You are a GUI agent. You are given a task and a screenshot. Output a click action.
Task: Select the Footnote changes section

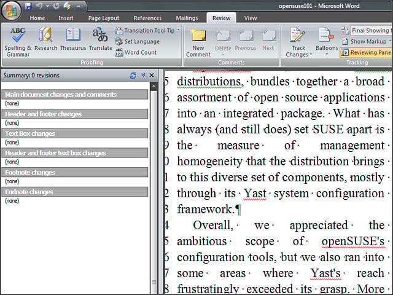point(75,172)
